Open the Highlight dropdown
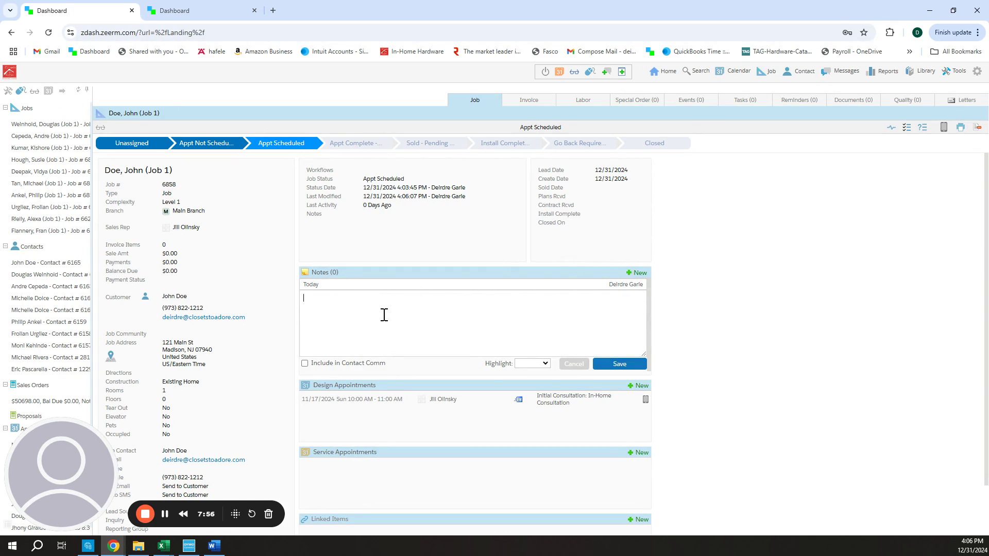The height and width of the screenshot is (556, 989). pyautogui.click(x=532, y=363)
